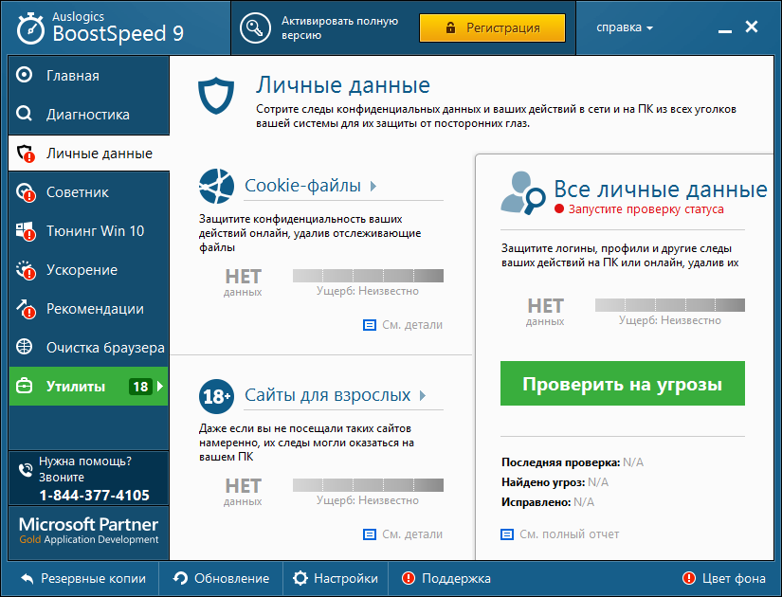Click the Рекомендации arrow icon
782x597 pixels.
pos(25,309)
